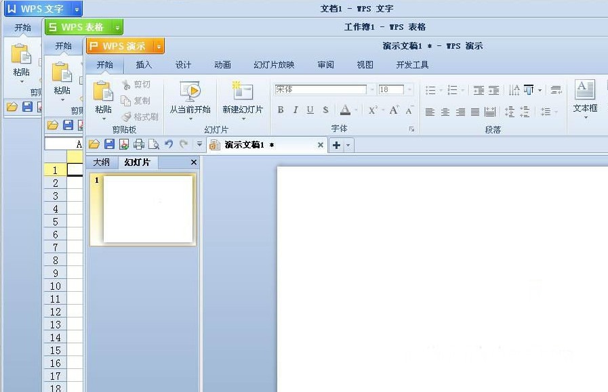Add new document with plus button
The height and width of the screenshot is (392, 608).
click(337, 146)
